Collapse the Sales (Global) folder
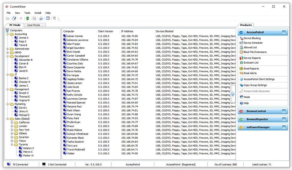The height and width of the screenshot is (170, 292). [x=8, y=119]
